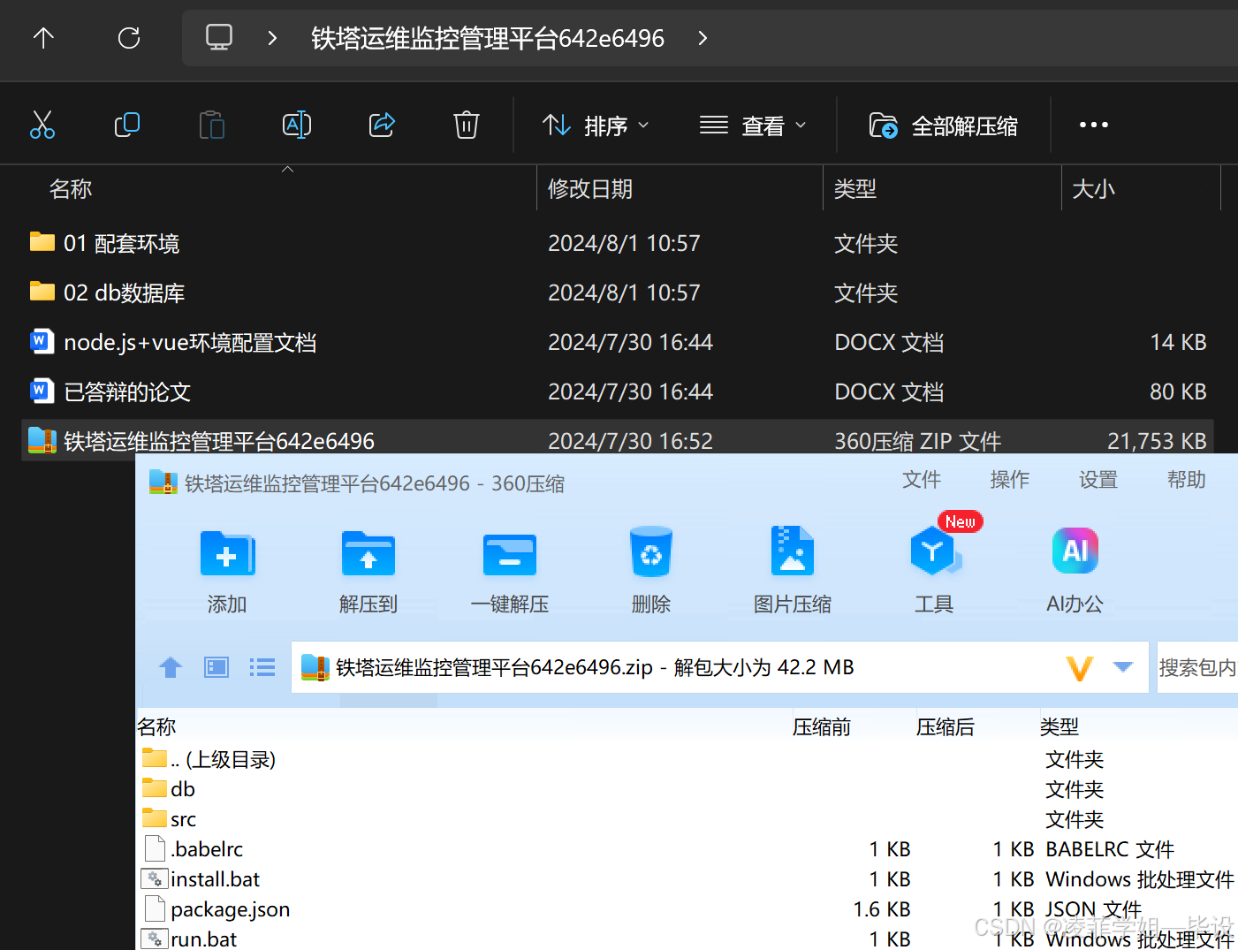Click the Cut scissors icon
1238x950 pixels.
pos(42,125)
